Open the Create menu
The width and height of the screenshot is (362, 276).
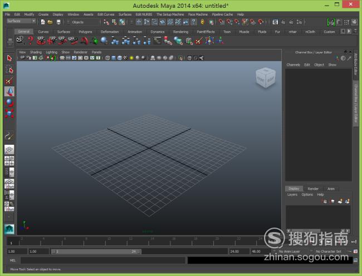[43, 14]
